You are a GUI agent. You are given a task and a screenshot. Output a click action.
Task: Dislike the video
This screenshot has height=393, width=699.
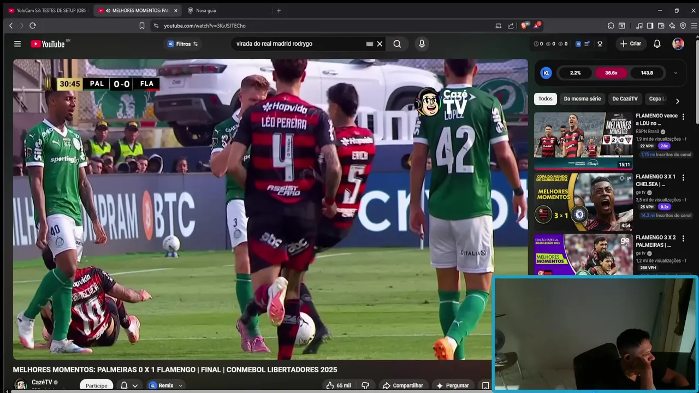(365, 385)
